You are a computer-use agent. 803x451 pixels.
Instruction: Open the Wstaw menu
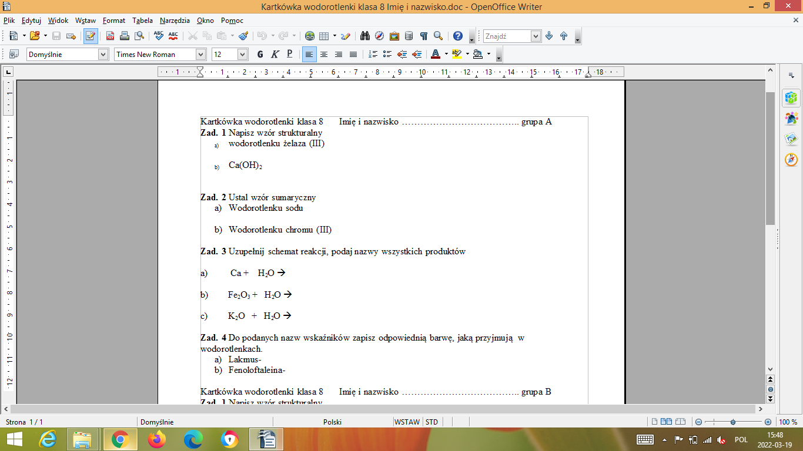coord(85,20)
